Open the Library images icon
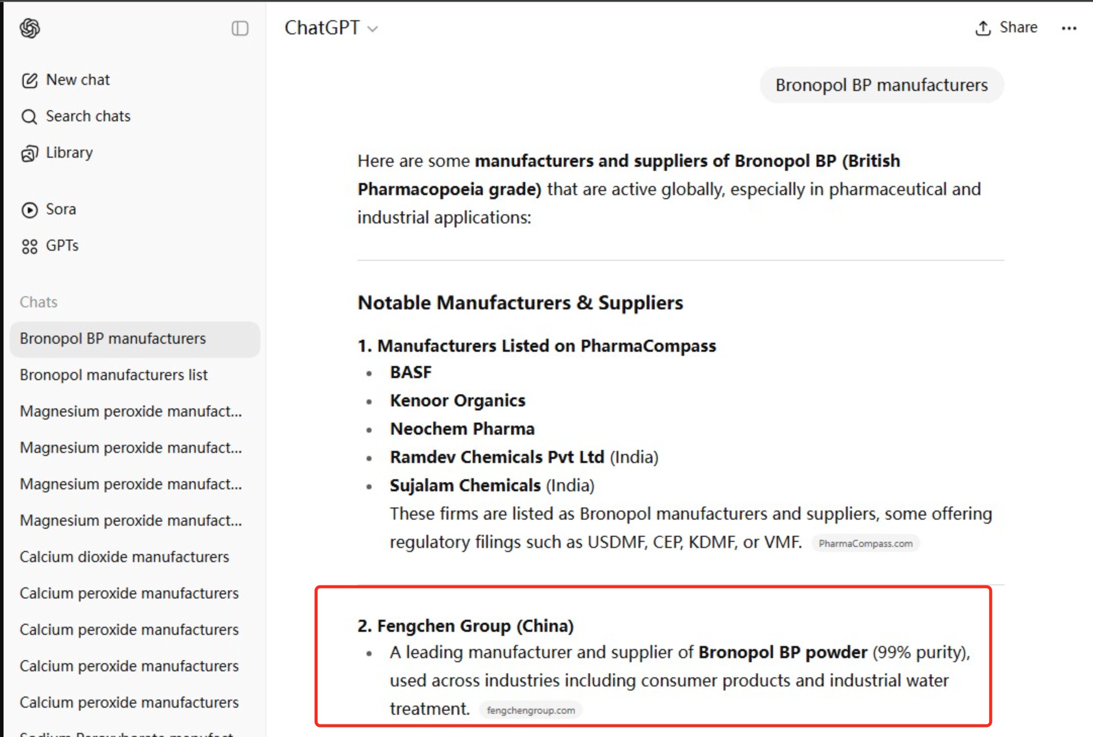The width and height of the screenshot is (1093, 737). pyautogui.click(x=29, y=153)
